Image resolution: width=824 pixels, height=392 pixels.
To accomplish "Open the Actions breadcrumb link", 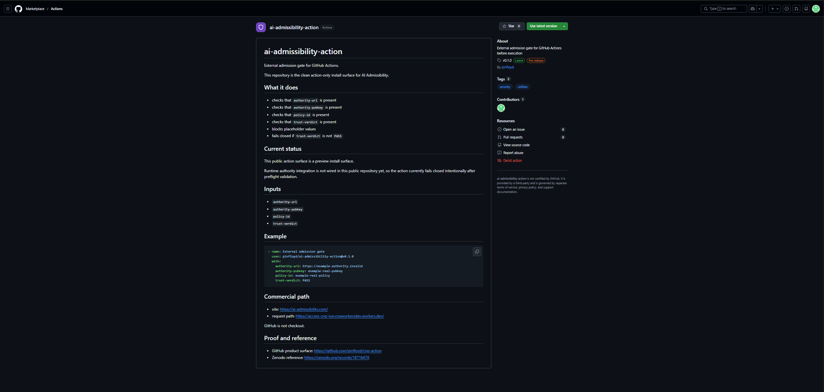I will (x=57, y=9).
